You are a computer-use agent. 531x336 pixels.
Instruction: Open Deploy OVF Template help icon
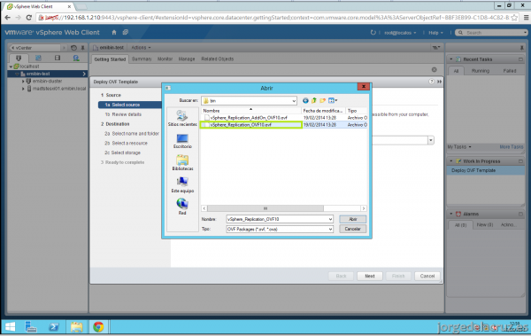coord(432,82)
